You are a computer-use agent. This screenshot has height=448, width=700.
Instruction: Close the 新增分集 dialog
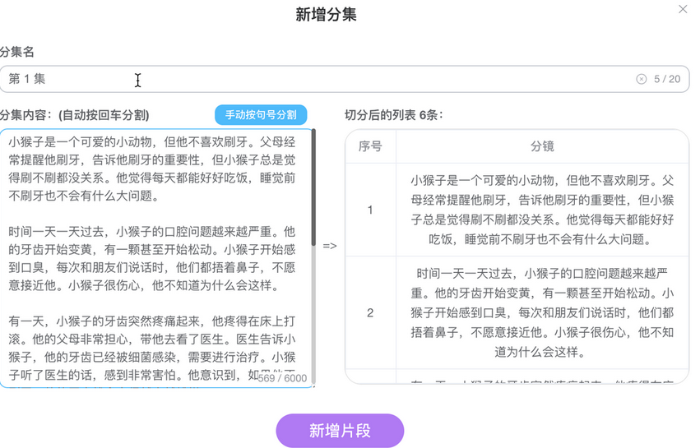[x=682, y=9]
